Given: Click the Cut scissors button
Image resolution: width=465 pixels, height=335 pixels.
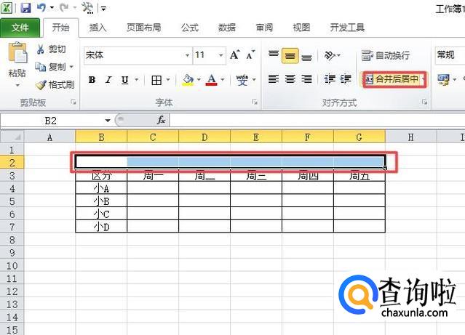Looking at the screenshot, I should (x=51, y=49).
